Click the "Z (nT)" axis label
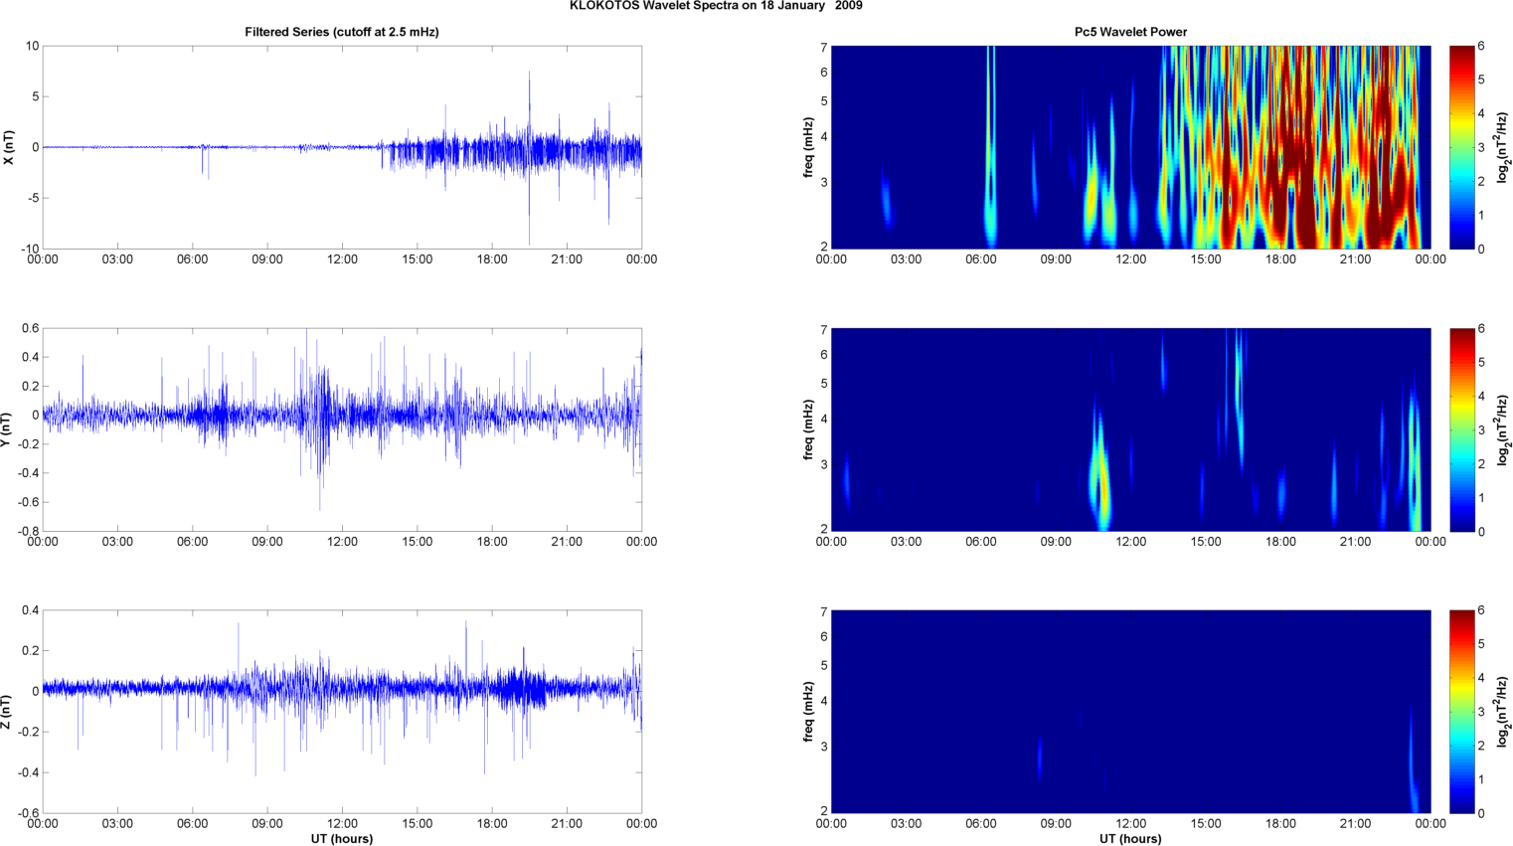The height and width of the screenshot is (846, 1513). tap(5, 712)
